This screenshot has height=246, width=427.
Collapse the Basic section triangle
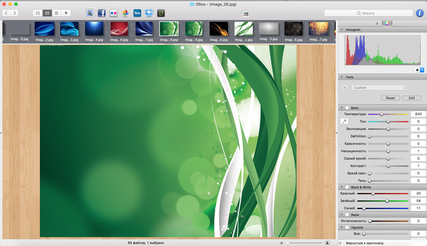[x=342, y=108]
